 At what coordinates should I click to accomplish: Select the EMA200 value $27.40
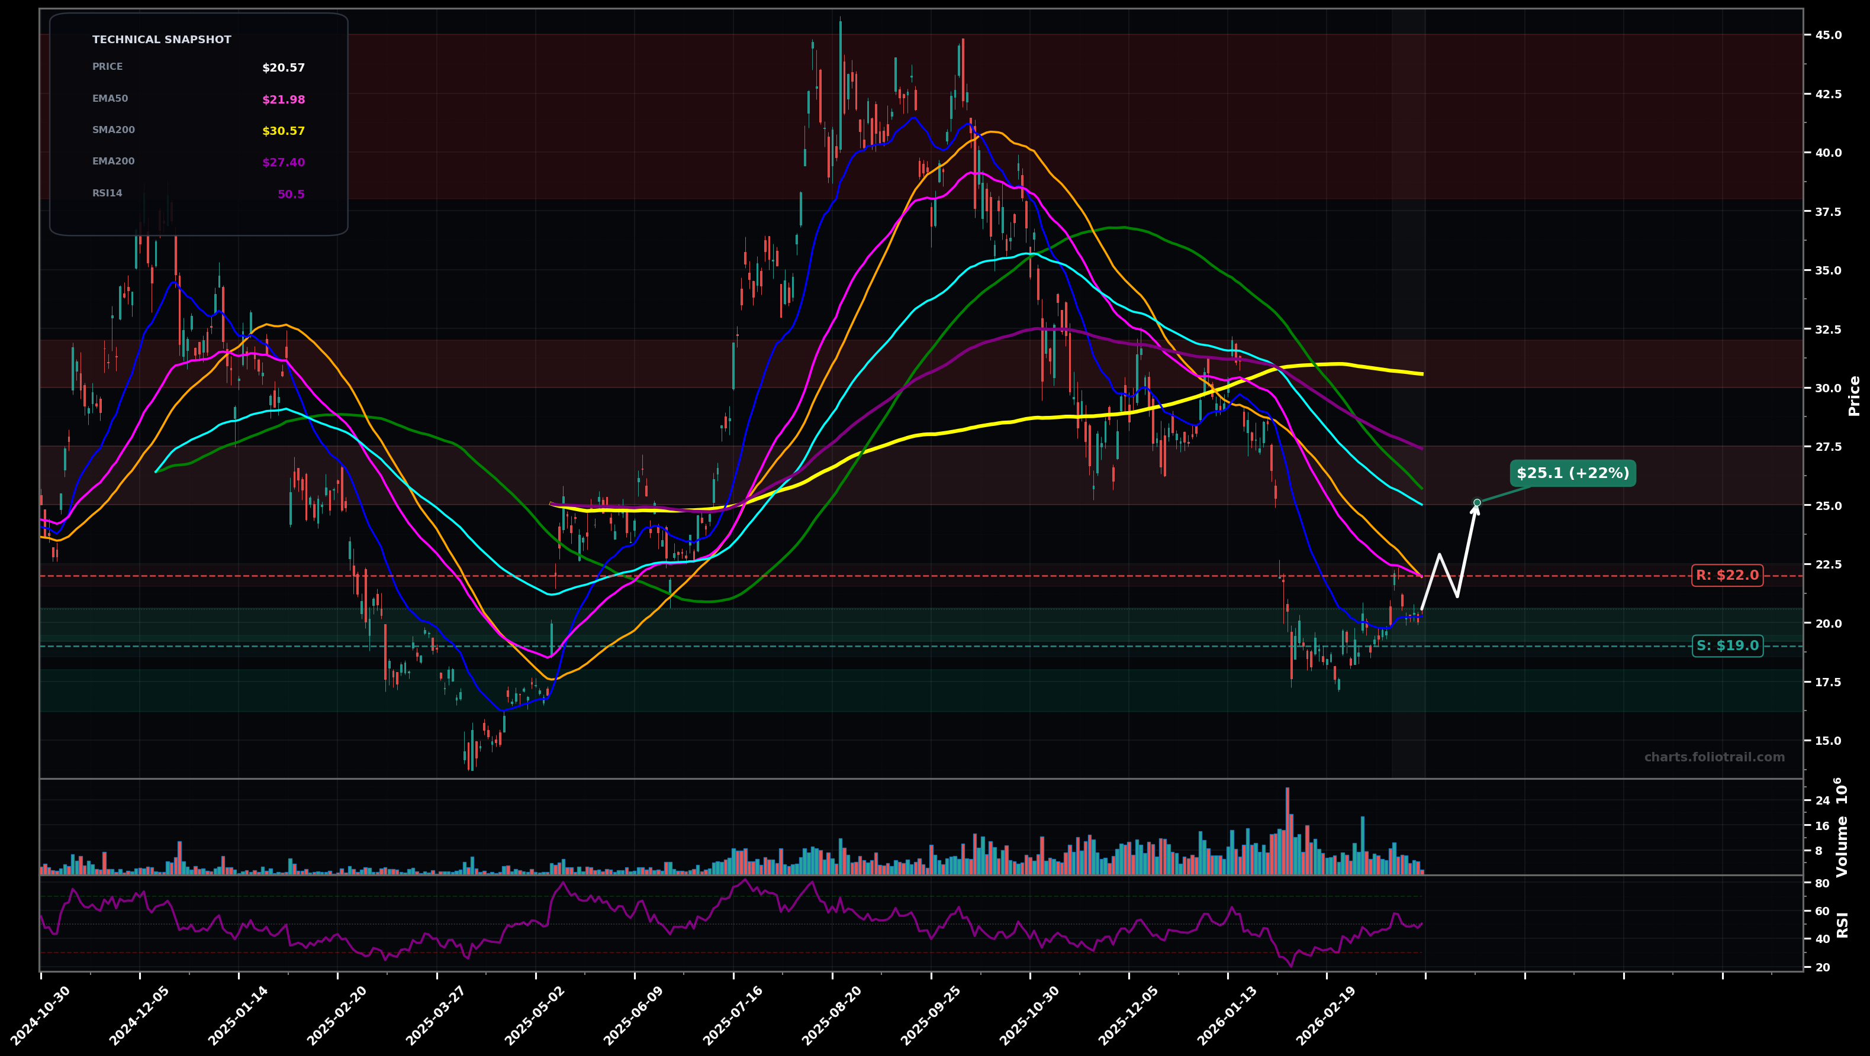pyautogui.click(x=283, y=162)
